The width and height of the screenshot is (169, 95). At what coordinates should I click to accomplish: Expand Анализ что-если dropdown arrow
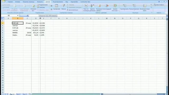[119, 11]
